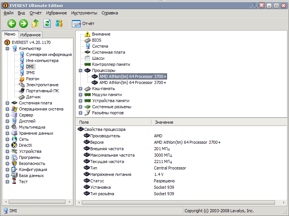
Task: Select the second AMD Athlon 64 Processor entry
Action: point(133,83)
